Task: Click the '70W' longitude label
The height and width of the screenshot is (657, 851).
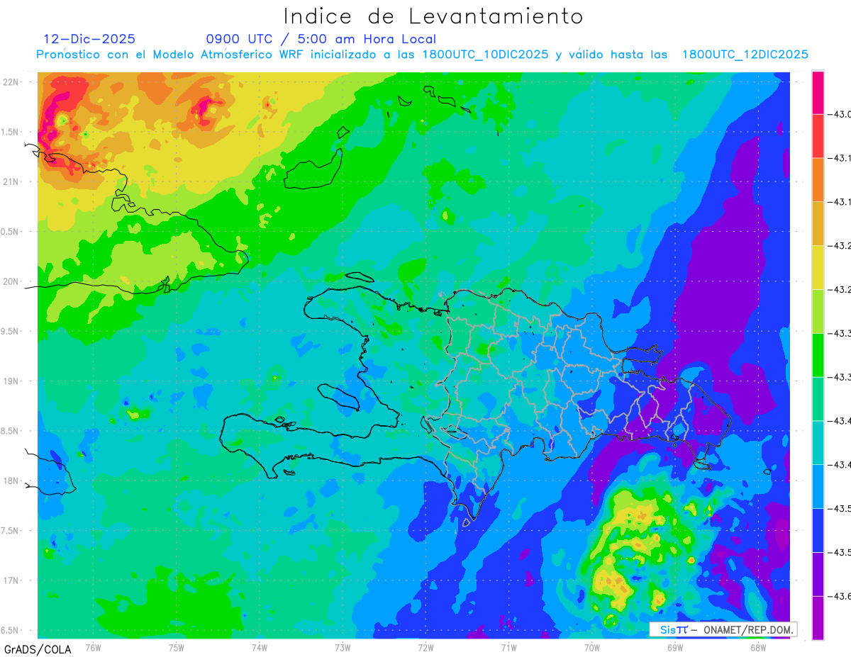Action: coord(592,647)
